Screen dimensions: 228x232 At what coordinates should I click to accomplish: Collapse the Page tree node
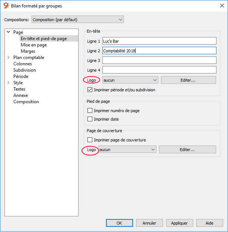(9, 32)
